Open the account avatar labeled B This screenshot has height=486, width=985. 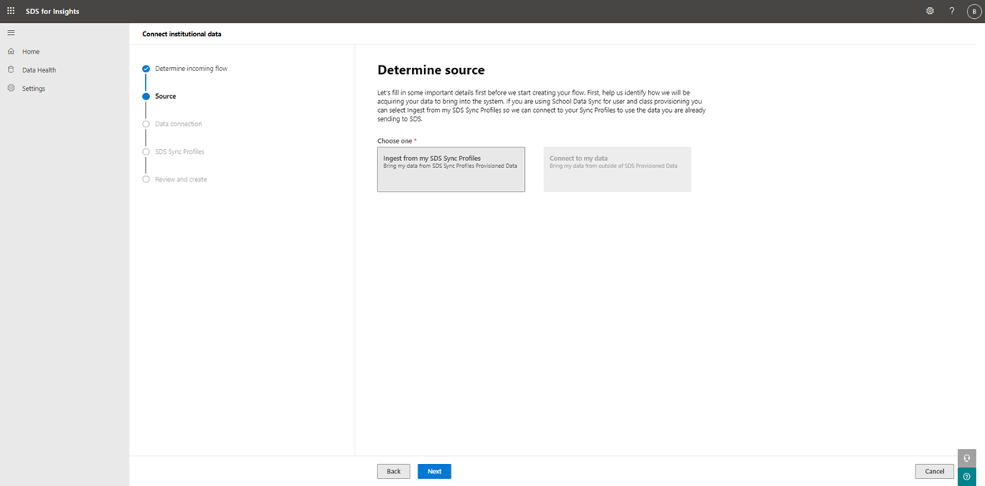pos(974,11)
